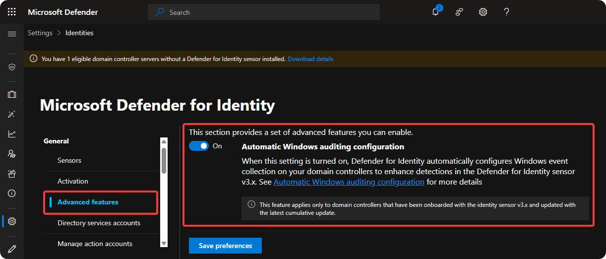Turn off Automatic Windows auditing configuration toggle
The height and width of the screenshot is (259, 606).
[199, 146]
